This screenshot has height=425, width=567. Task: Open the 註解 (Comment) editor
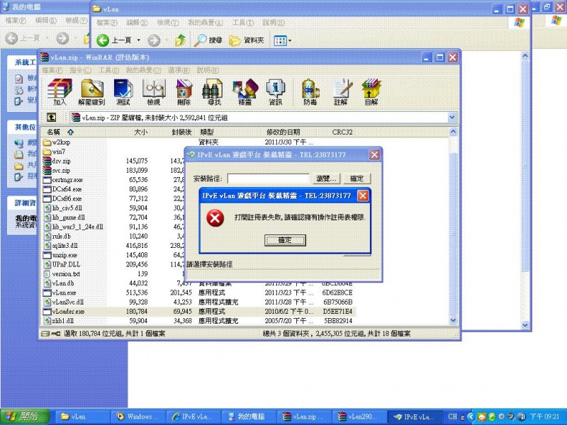click(x=342, y=92)
